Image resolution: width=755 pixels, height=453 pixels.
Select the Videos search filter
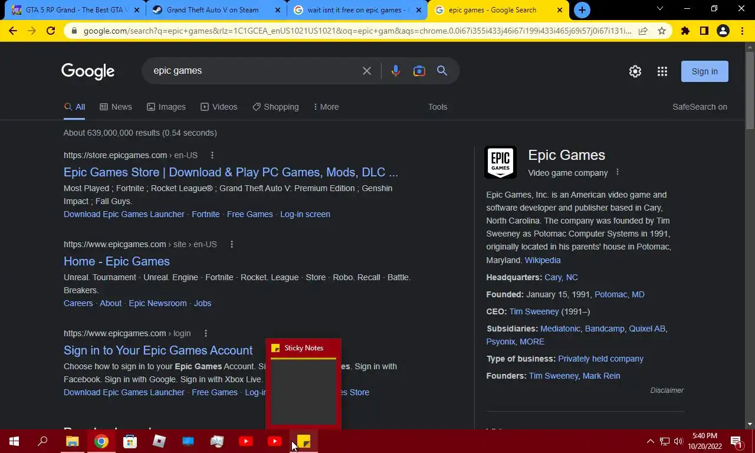click(219, 107)
